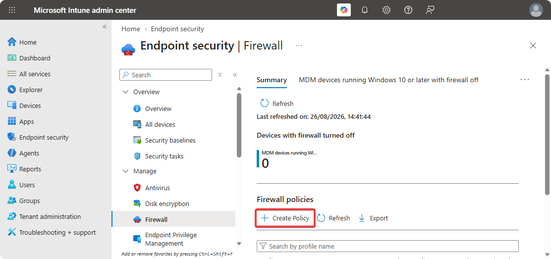Select the Summary tab
This screenshot has height=259, width=551.
tap(272, 80)
